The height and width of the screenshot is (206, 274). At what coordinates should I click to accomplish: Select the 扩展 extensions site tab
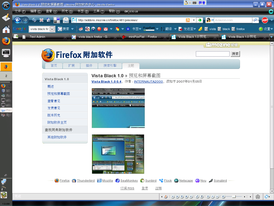point(71,65)
